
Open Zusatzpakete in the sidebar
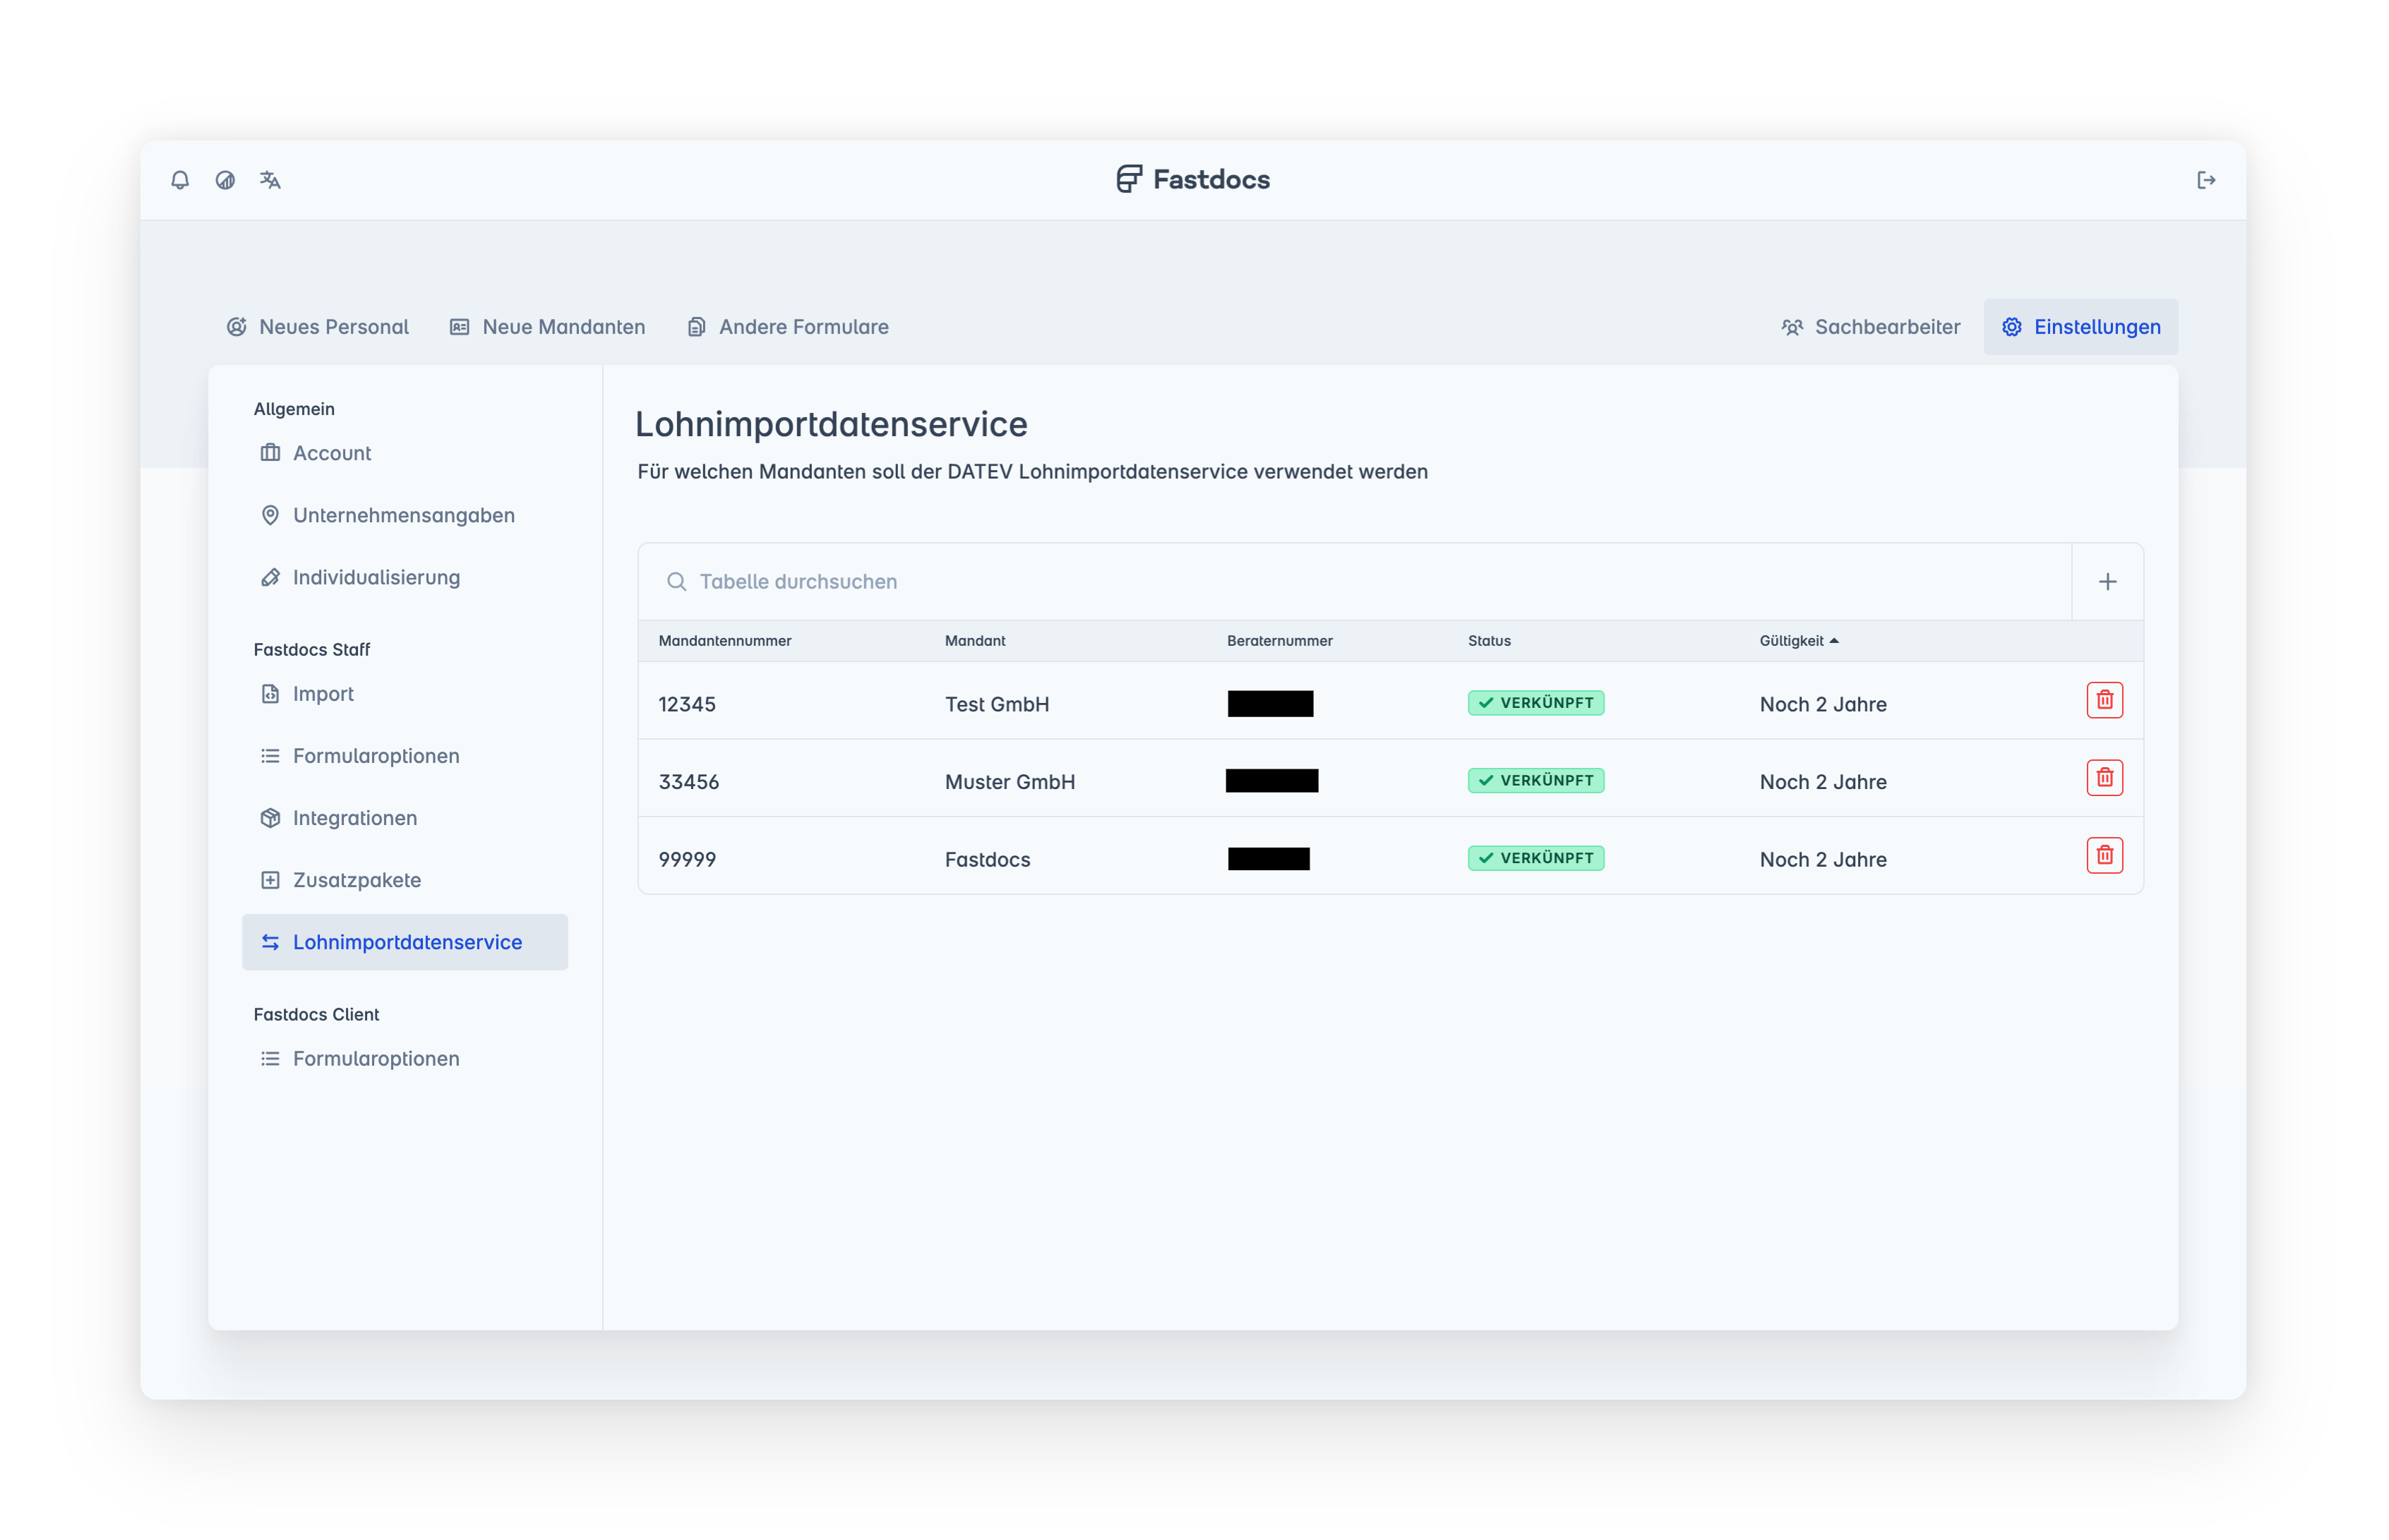click(x=356, y=880)
